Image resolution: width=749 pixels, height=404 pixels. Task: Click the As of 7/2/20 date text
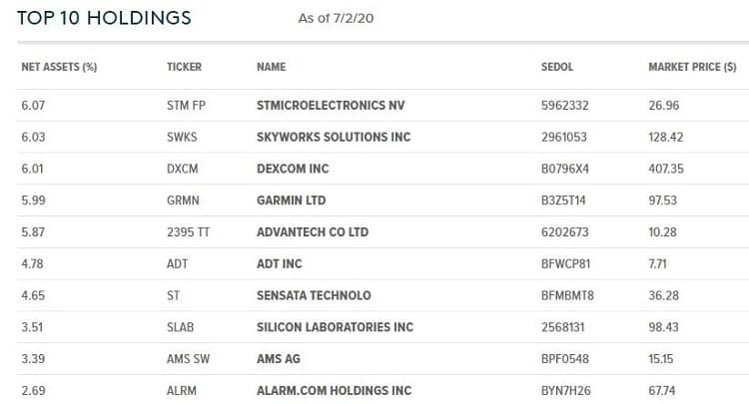point(336,19)
